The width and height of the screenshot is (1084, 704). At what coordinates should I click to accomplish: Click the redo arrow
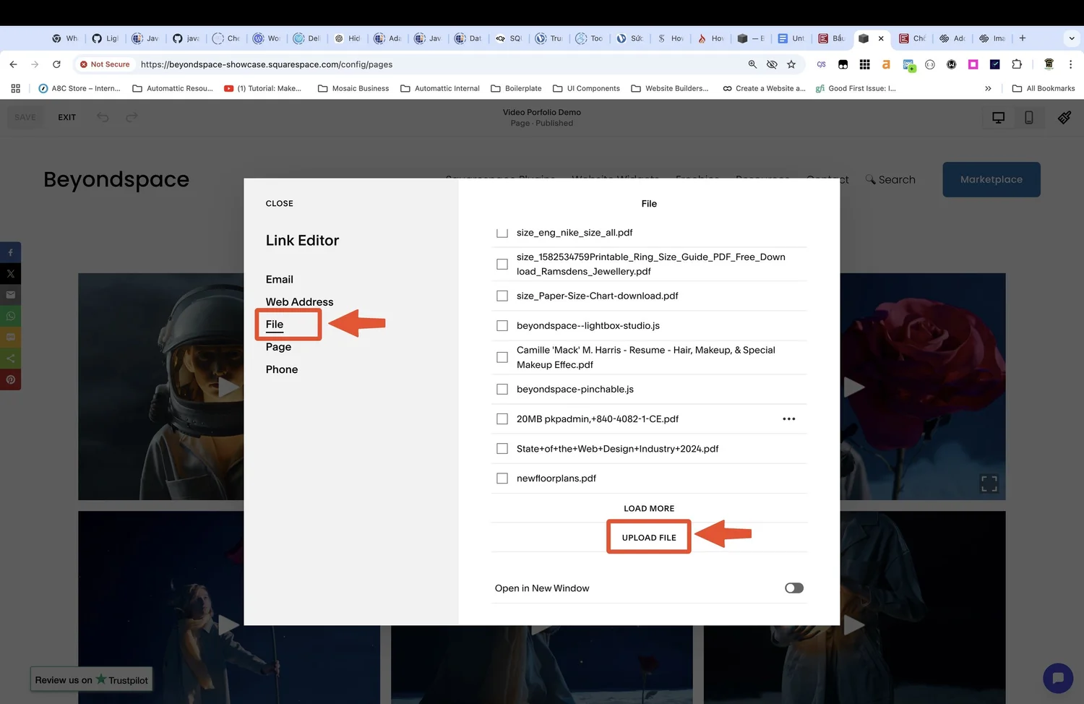[132, 116]
